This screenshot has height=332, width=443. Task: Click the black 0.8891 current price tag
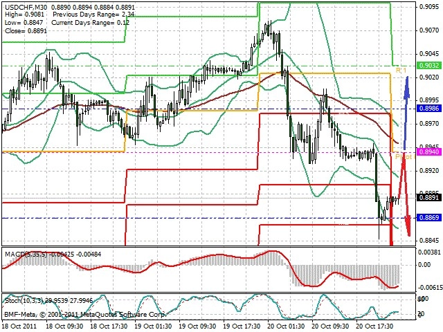pos(429,197)
